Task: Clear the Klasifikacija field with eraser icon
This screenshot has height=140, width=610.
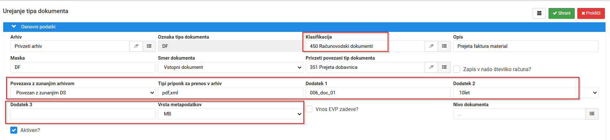Action: click(432, 46)
